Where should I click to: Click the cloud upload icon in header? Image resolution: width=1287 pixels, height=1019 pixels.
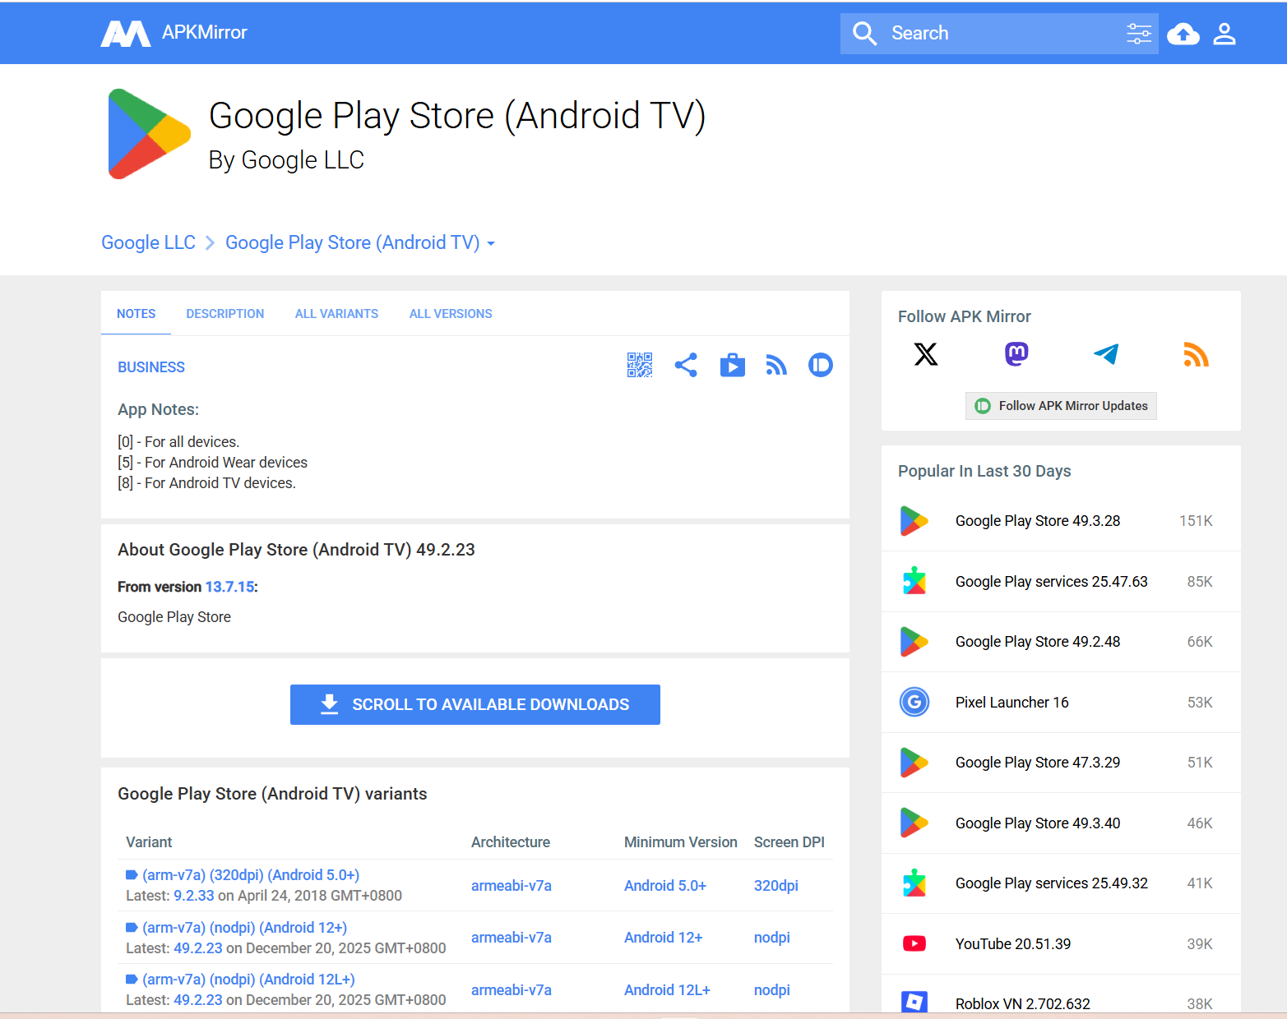pyautogui.click(x=1183, y=34)
